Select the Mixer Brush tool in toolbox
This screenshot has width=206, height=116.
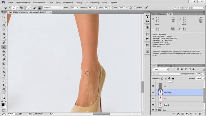(x=4, y=47)
